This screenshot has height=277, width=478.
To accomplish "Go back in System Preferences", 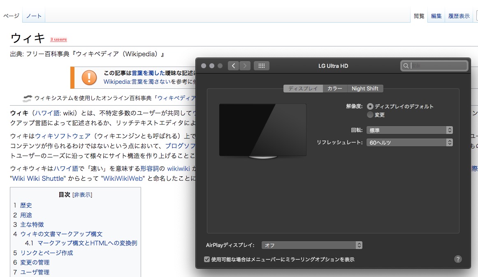I will 234,65.
